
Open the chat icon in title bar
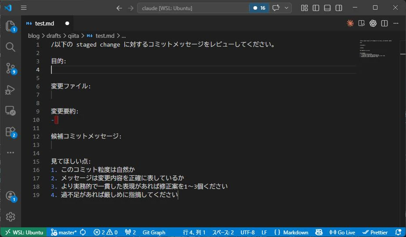tap(276, 8)
